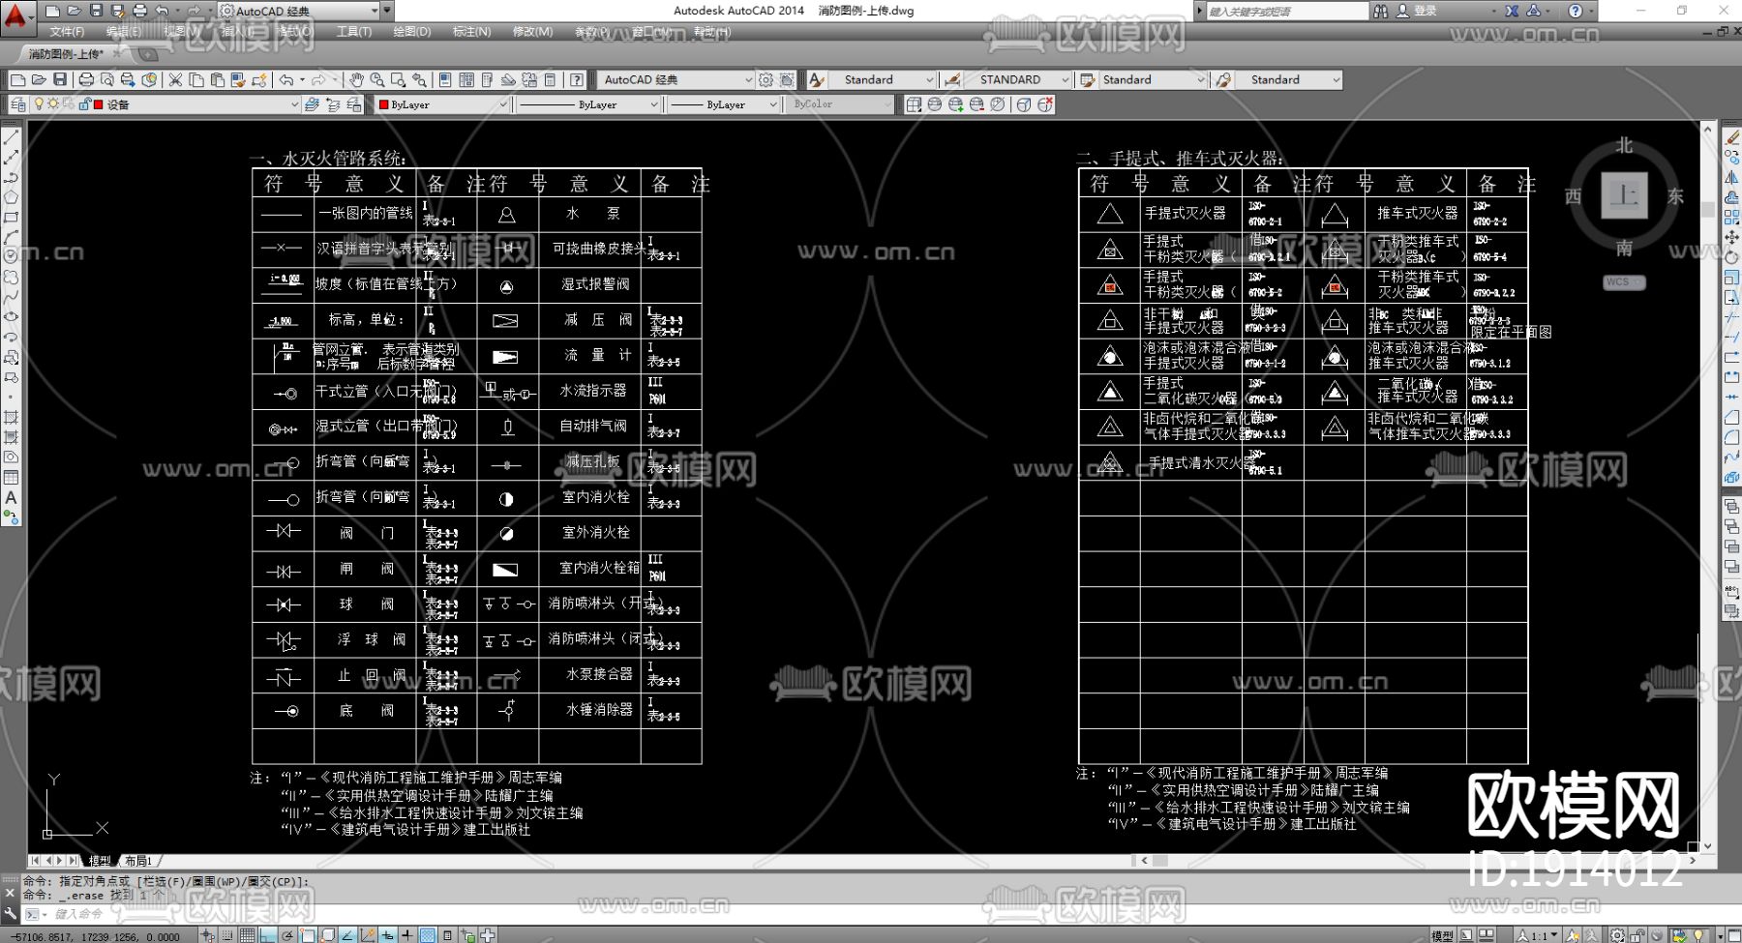Toggle Dynamic Input in the status bar
Image resolution: width=1742 pixels, height=943 pixels.
387,935
